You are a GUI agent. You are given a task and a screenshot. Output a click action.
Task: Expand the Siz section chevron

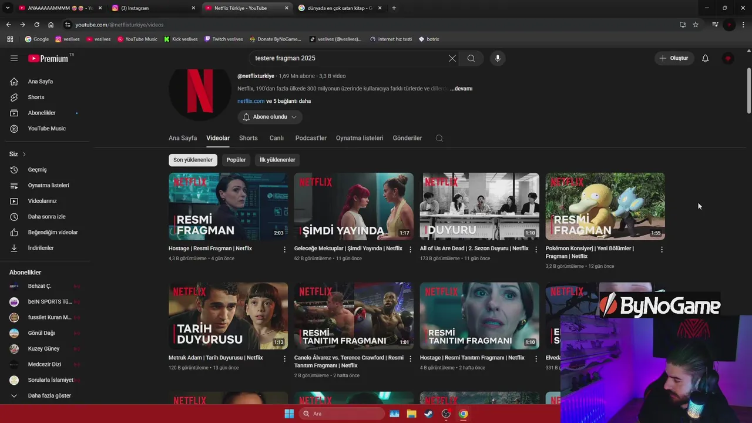click(x=24, y=154)
